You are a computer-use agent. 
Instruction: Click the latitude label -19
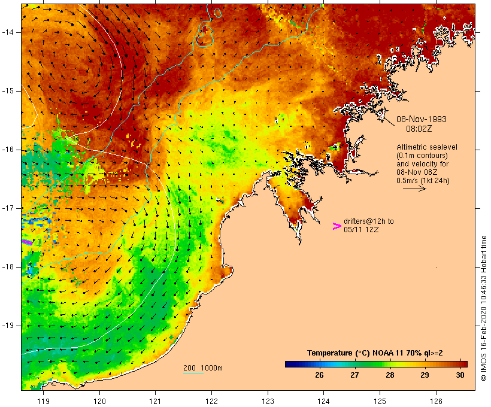pos(8,326)
